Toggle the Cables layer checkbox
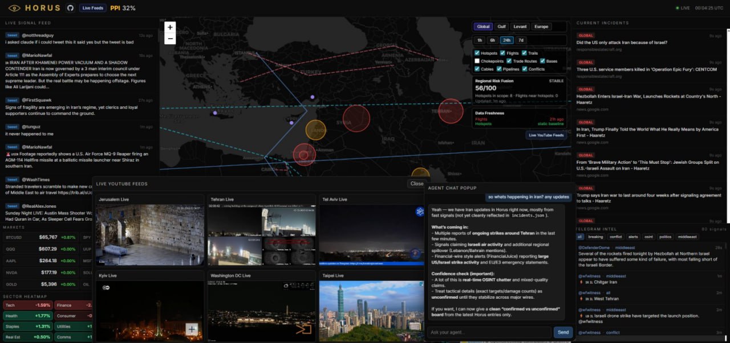Image resolution: width=730 pixels, height=343 pixels. point(477,69)
